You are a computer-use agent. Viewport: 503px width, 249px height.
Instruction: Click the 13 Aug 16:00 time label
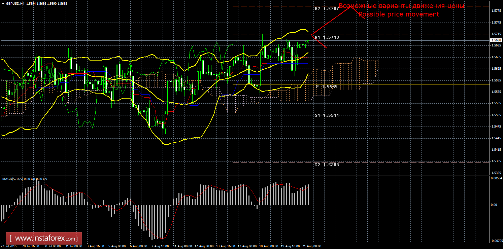[226, 246]
